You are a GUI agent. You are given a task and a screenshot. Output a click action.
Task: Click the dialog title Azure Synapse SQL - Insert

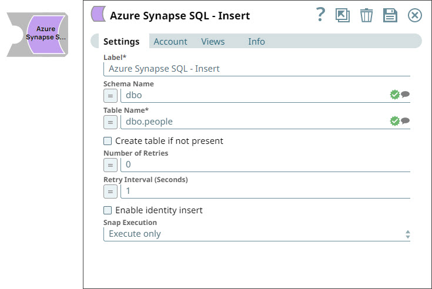(180, 15)
